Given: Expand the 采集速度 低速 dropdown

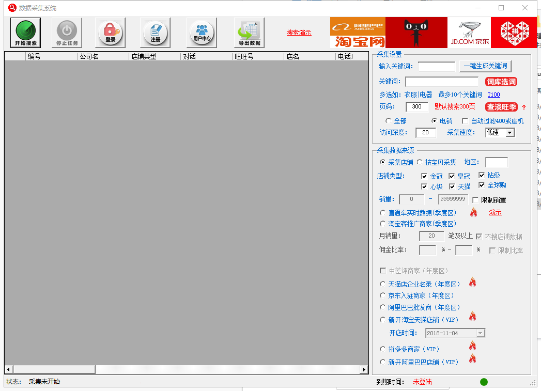Looking at the screenshot, I should tap(510, 133).
